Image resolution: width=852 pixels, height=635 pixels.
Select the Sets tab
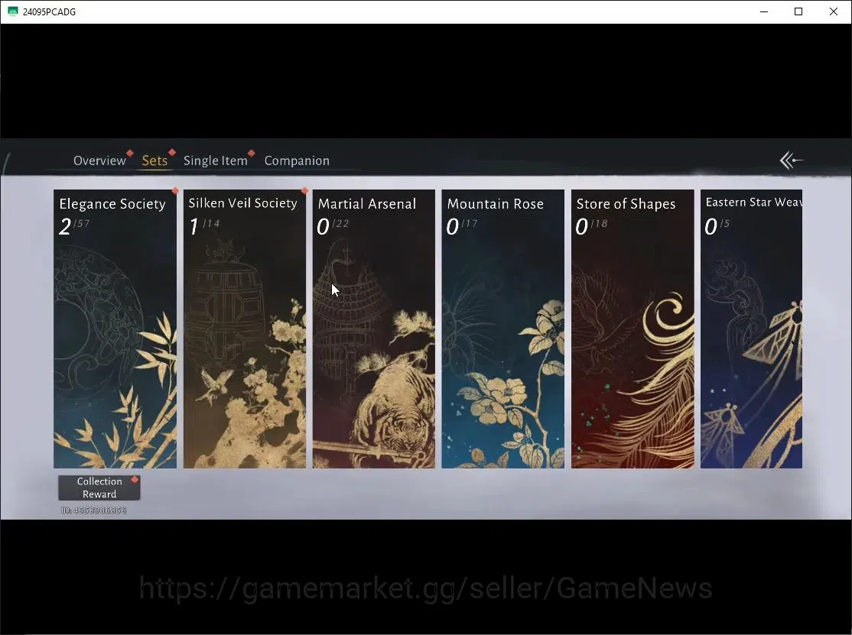[154, 160]
